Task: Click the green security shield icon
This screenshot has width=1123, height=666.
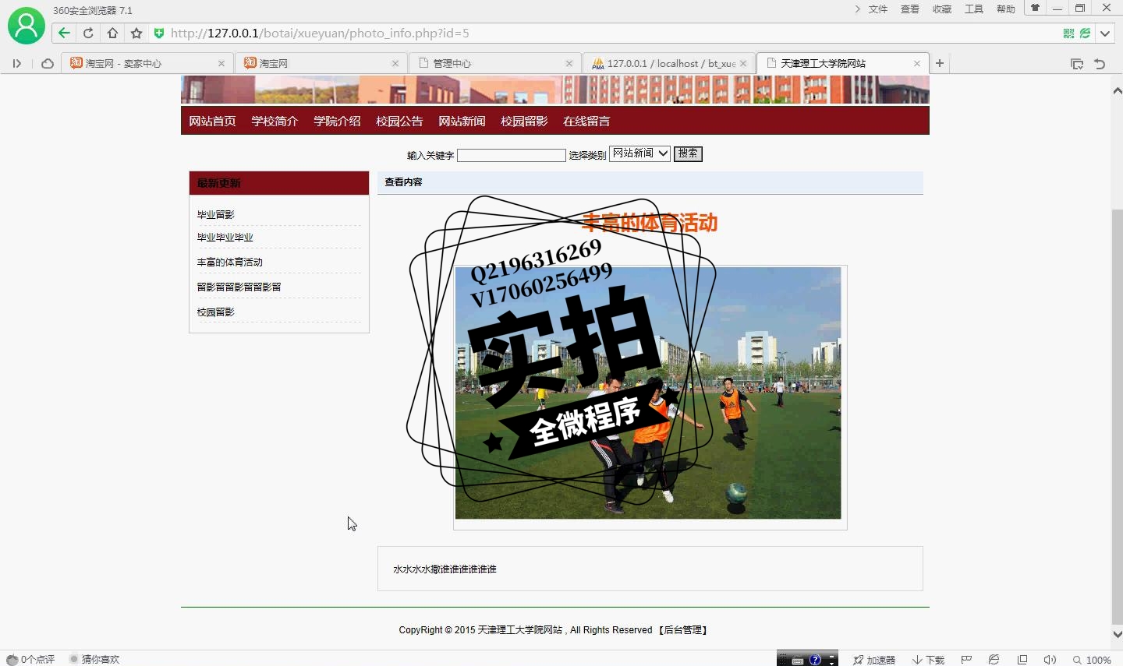Action: coord(159,33)
